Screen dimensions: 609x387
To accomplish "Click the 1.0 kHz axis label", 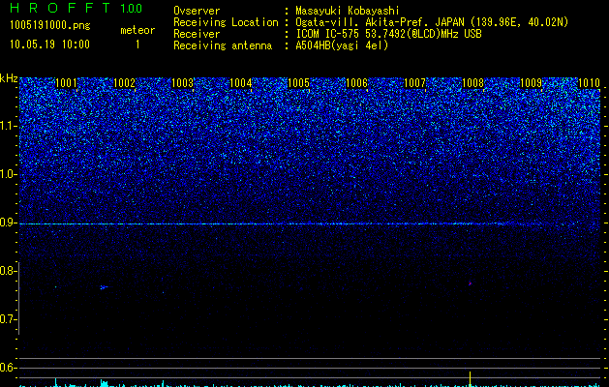I will (x=8, y=174).
